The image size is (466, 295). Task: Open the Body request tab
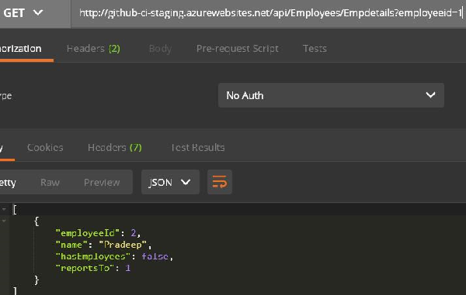160,49
